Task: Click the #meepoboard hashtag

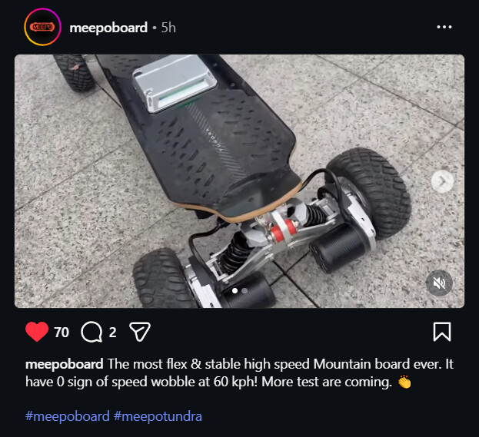Action: click(68, 416)
